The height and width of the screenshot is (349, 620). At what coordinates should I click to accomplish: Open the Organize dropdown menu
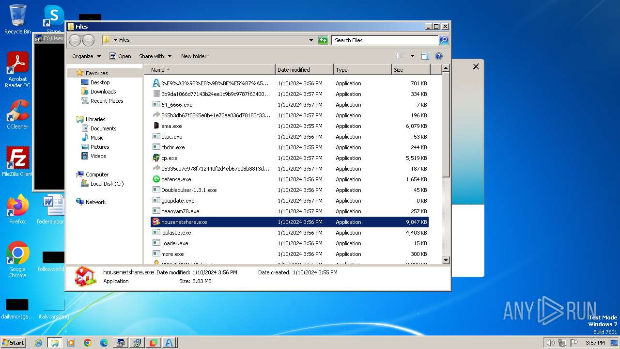coord(86,56)
